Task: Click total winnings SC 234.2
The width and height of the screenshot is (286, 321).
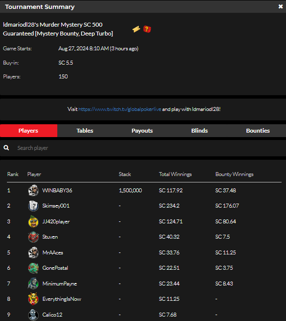Action: pyautogui.click(x=169, y=206)
